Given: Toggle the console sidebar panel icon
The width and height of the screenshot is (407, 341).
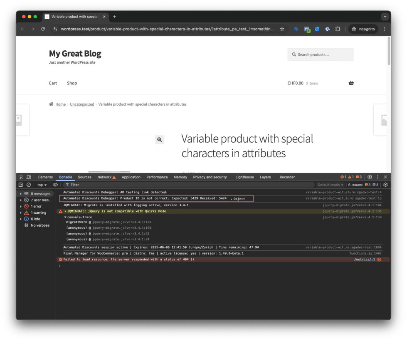Looking at the screenshot, I should pyautogui.click(x=21, y=185).
